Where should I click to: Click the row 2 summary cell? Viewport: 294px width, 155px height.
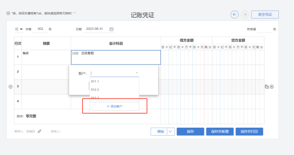coord(46,72)
